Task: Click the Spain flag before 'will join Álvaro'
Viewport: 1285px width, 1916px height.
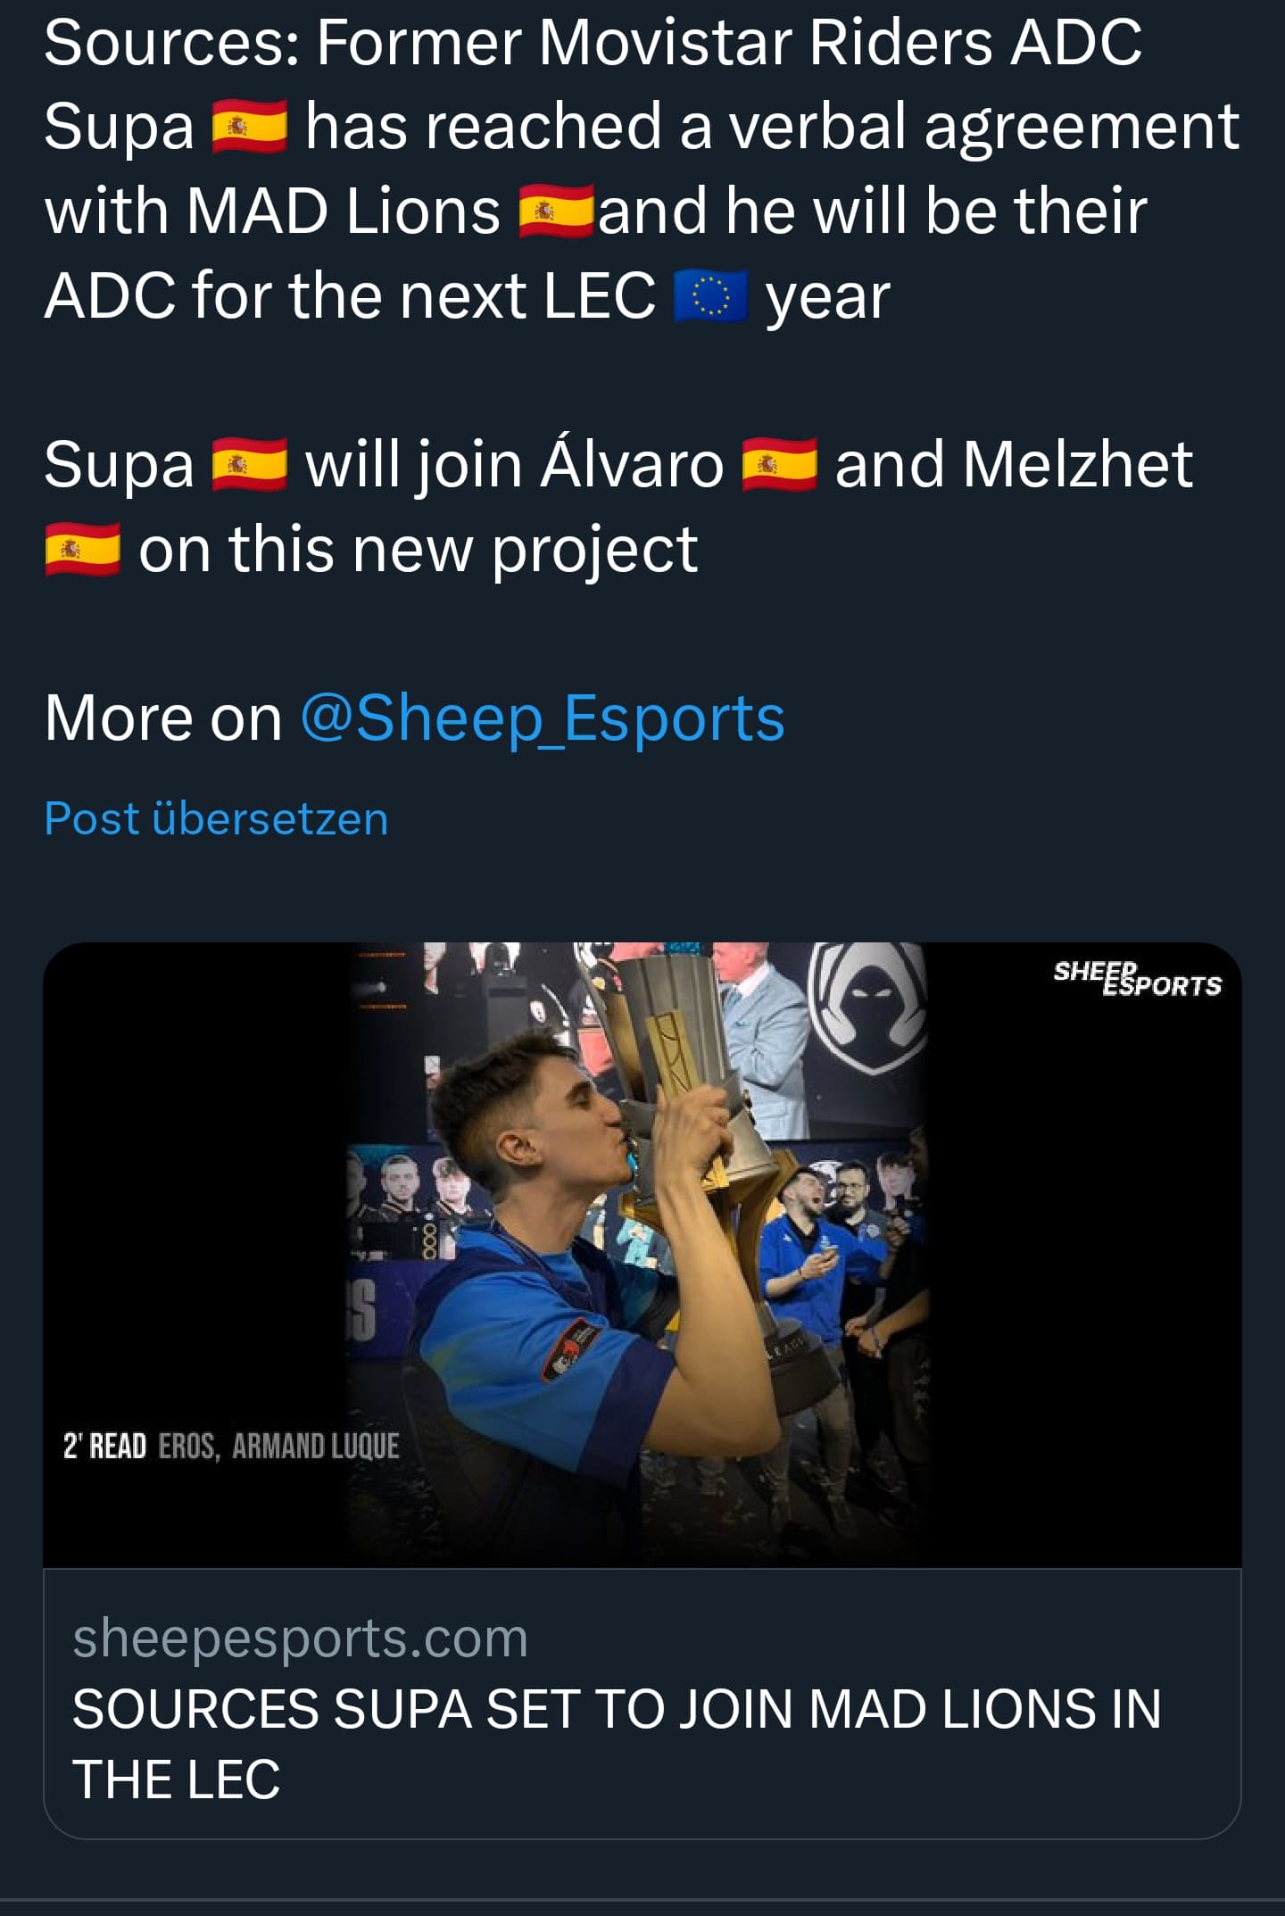Action: pyautogui.click(x=250, y=465)
